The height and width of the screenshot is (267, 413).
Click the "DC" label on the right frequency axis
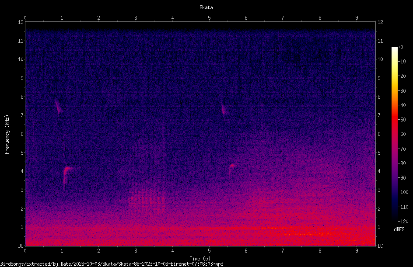[x=380, y=246]
